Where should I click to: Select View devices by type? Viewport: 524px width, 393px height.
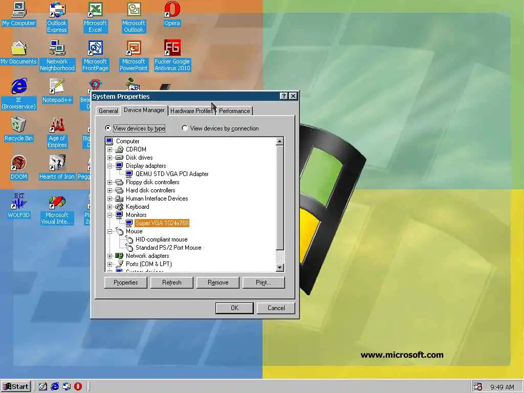(x=135, y=128)
